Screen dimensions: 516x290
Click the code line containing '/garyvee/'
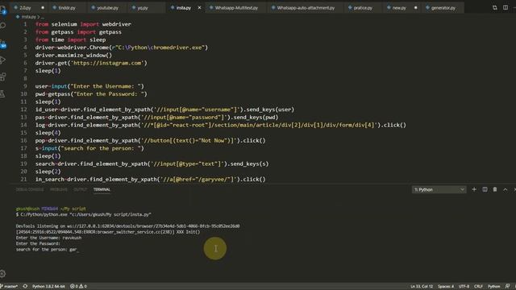tap(150, 180)
